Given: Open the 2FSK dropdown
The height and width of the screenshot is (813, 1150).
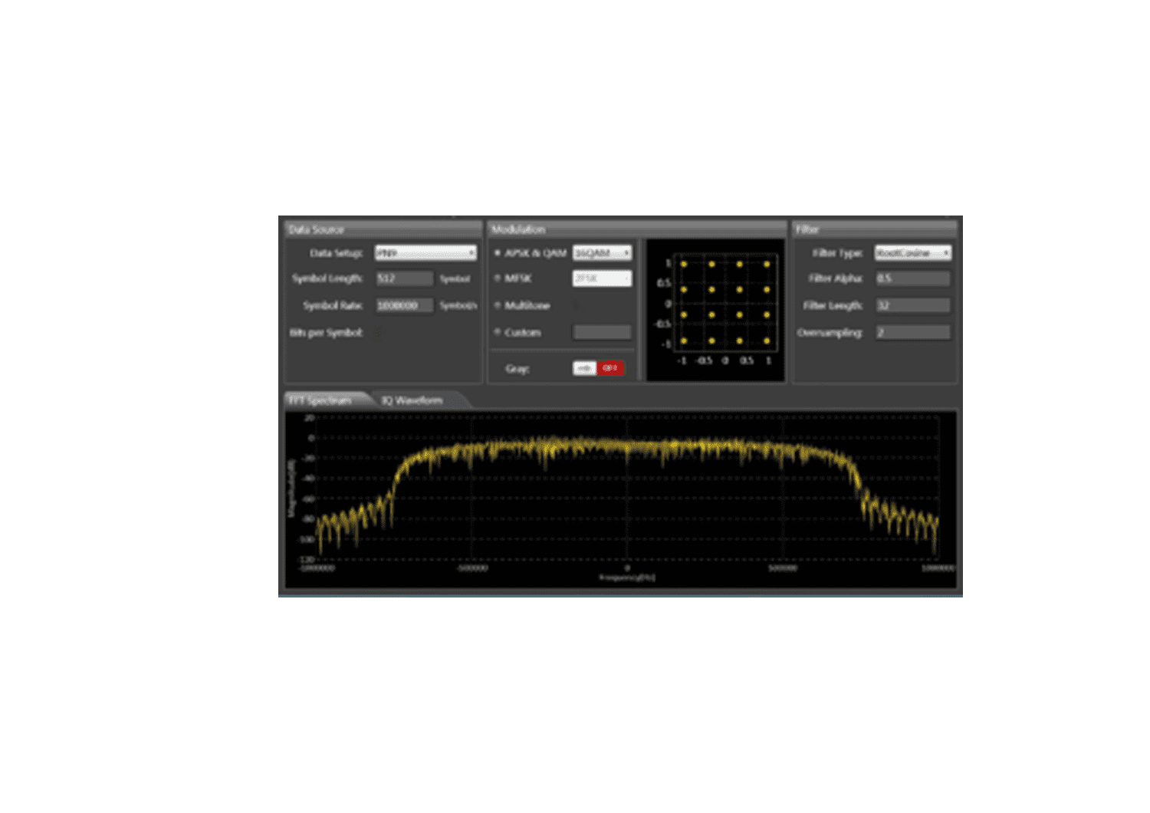Looking at the screenshot, I should tap(603, 278).
